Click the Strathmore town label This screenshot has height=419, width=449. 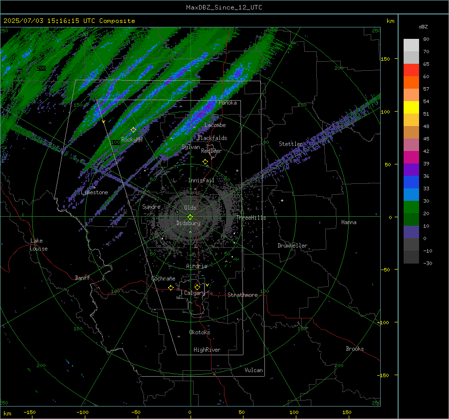tap(242, 295)
